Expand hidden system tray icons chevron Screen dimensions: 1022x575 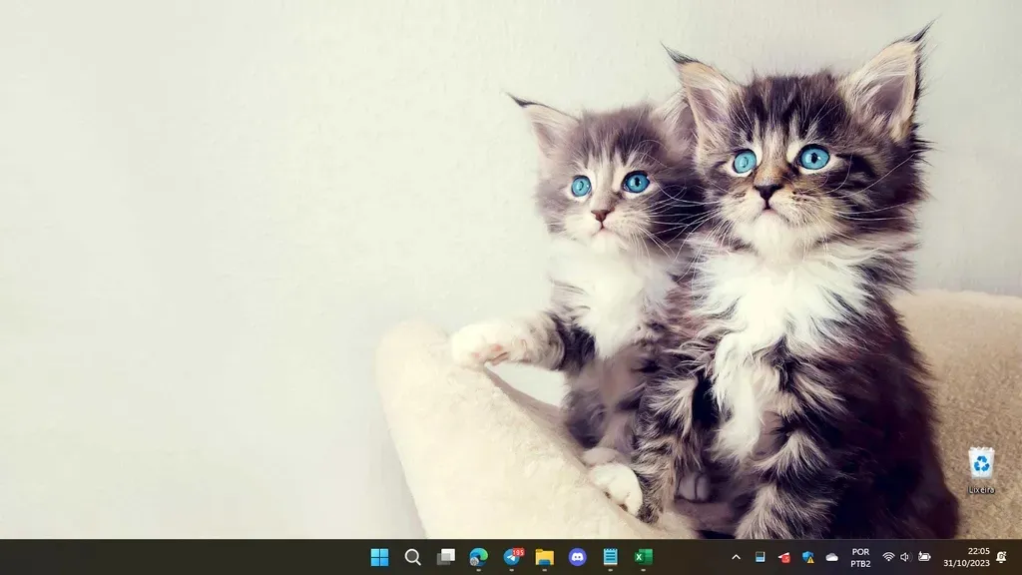(x=736, y=557)
